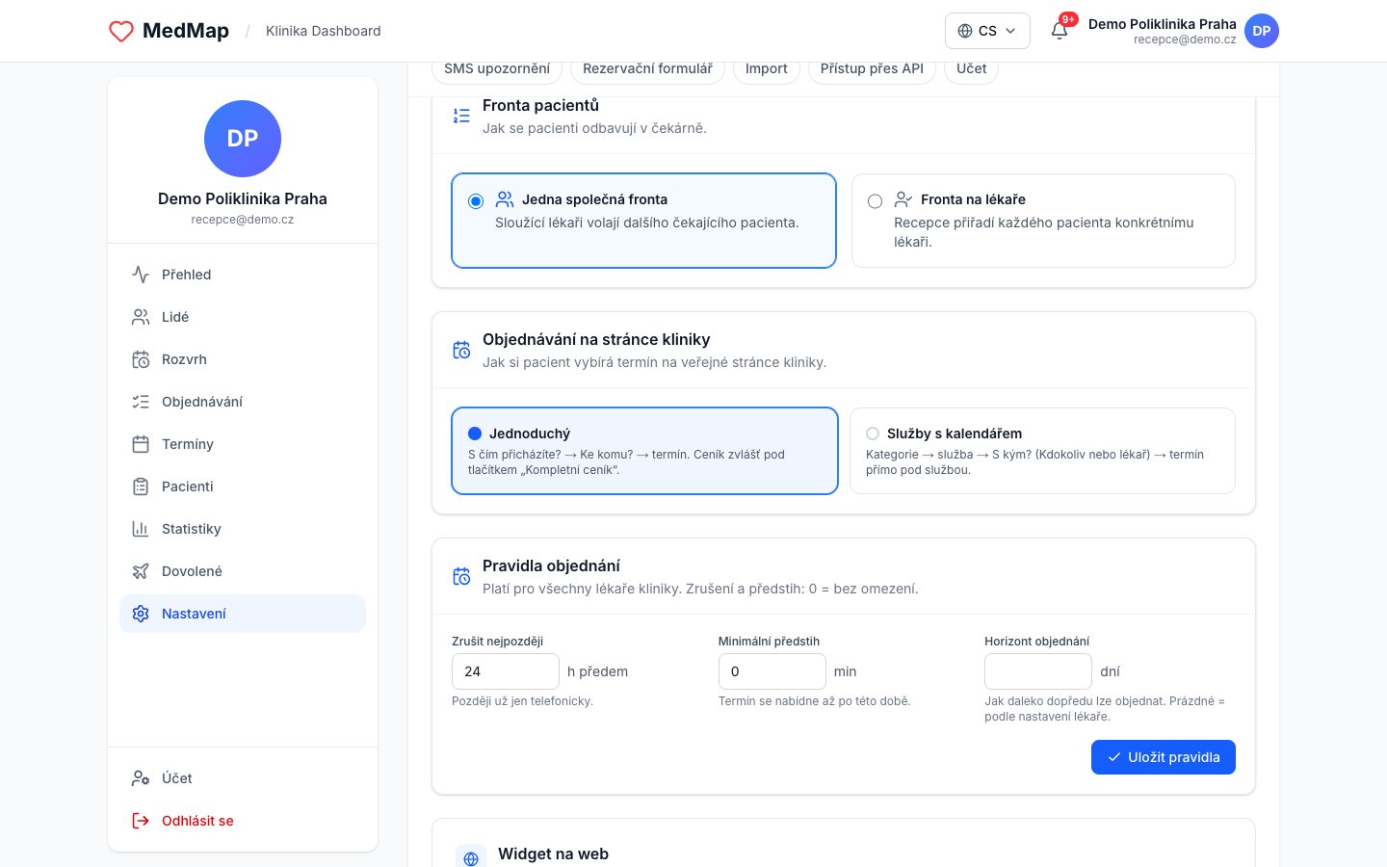
Task: Click the MedMap heart logo icon
Action: (x=121, y=31)
